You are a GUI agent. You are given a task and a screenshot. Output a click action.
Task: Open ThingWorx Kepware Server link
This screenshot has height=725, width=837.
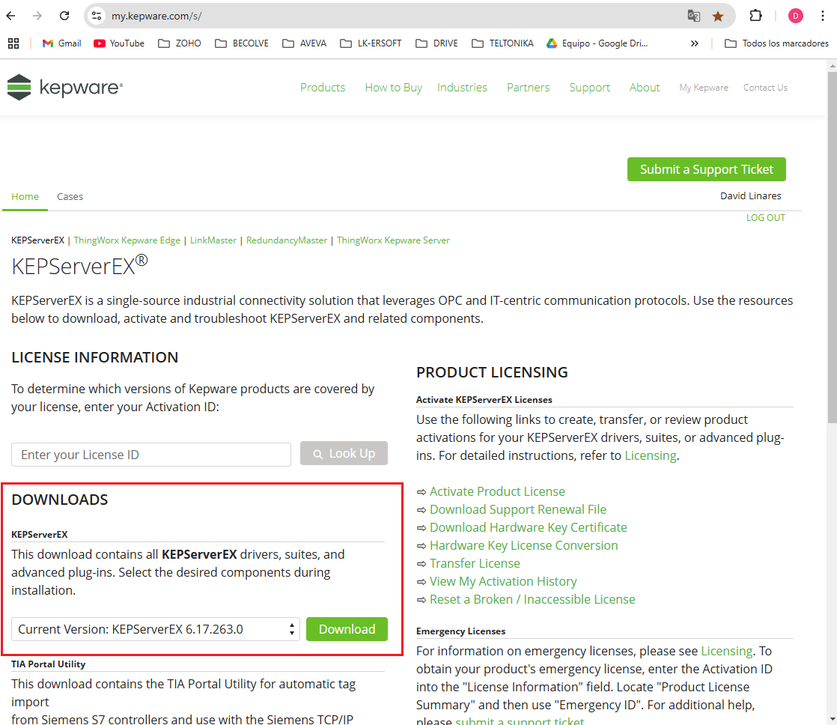point(393,240)
